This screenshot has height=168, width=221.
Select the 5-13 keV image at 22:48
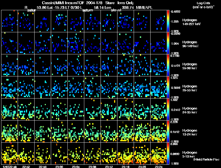tap(10, 154)
